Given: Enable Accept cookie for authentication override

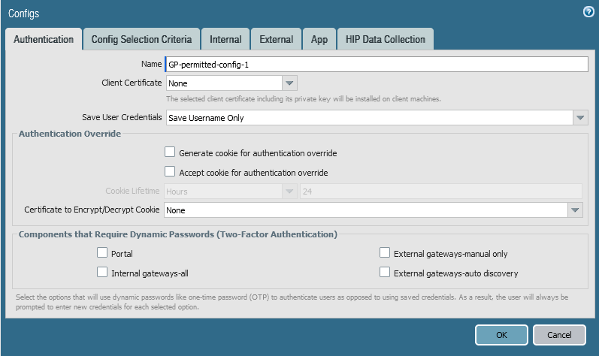Looking at the screenshot, I should pyautogui.click(x=170, y=172).
